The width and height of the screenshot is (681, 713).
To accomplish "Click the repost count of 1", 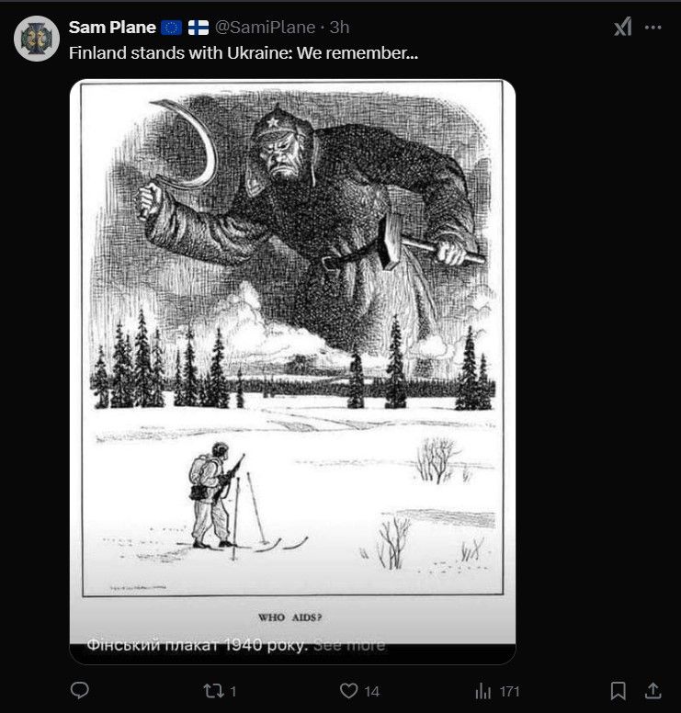I will 233,691.
